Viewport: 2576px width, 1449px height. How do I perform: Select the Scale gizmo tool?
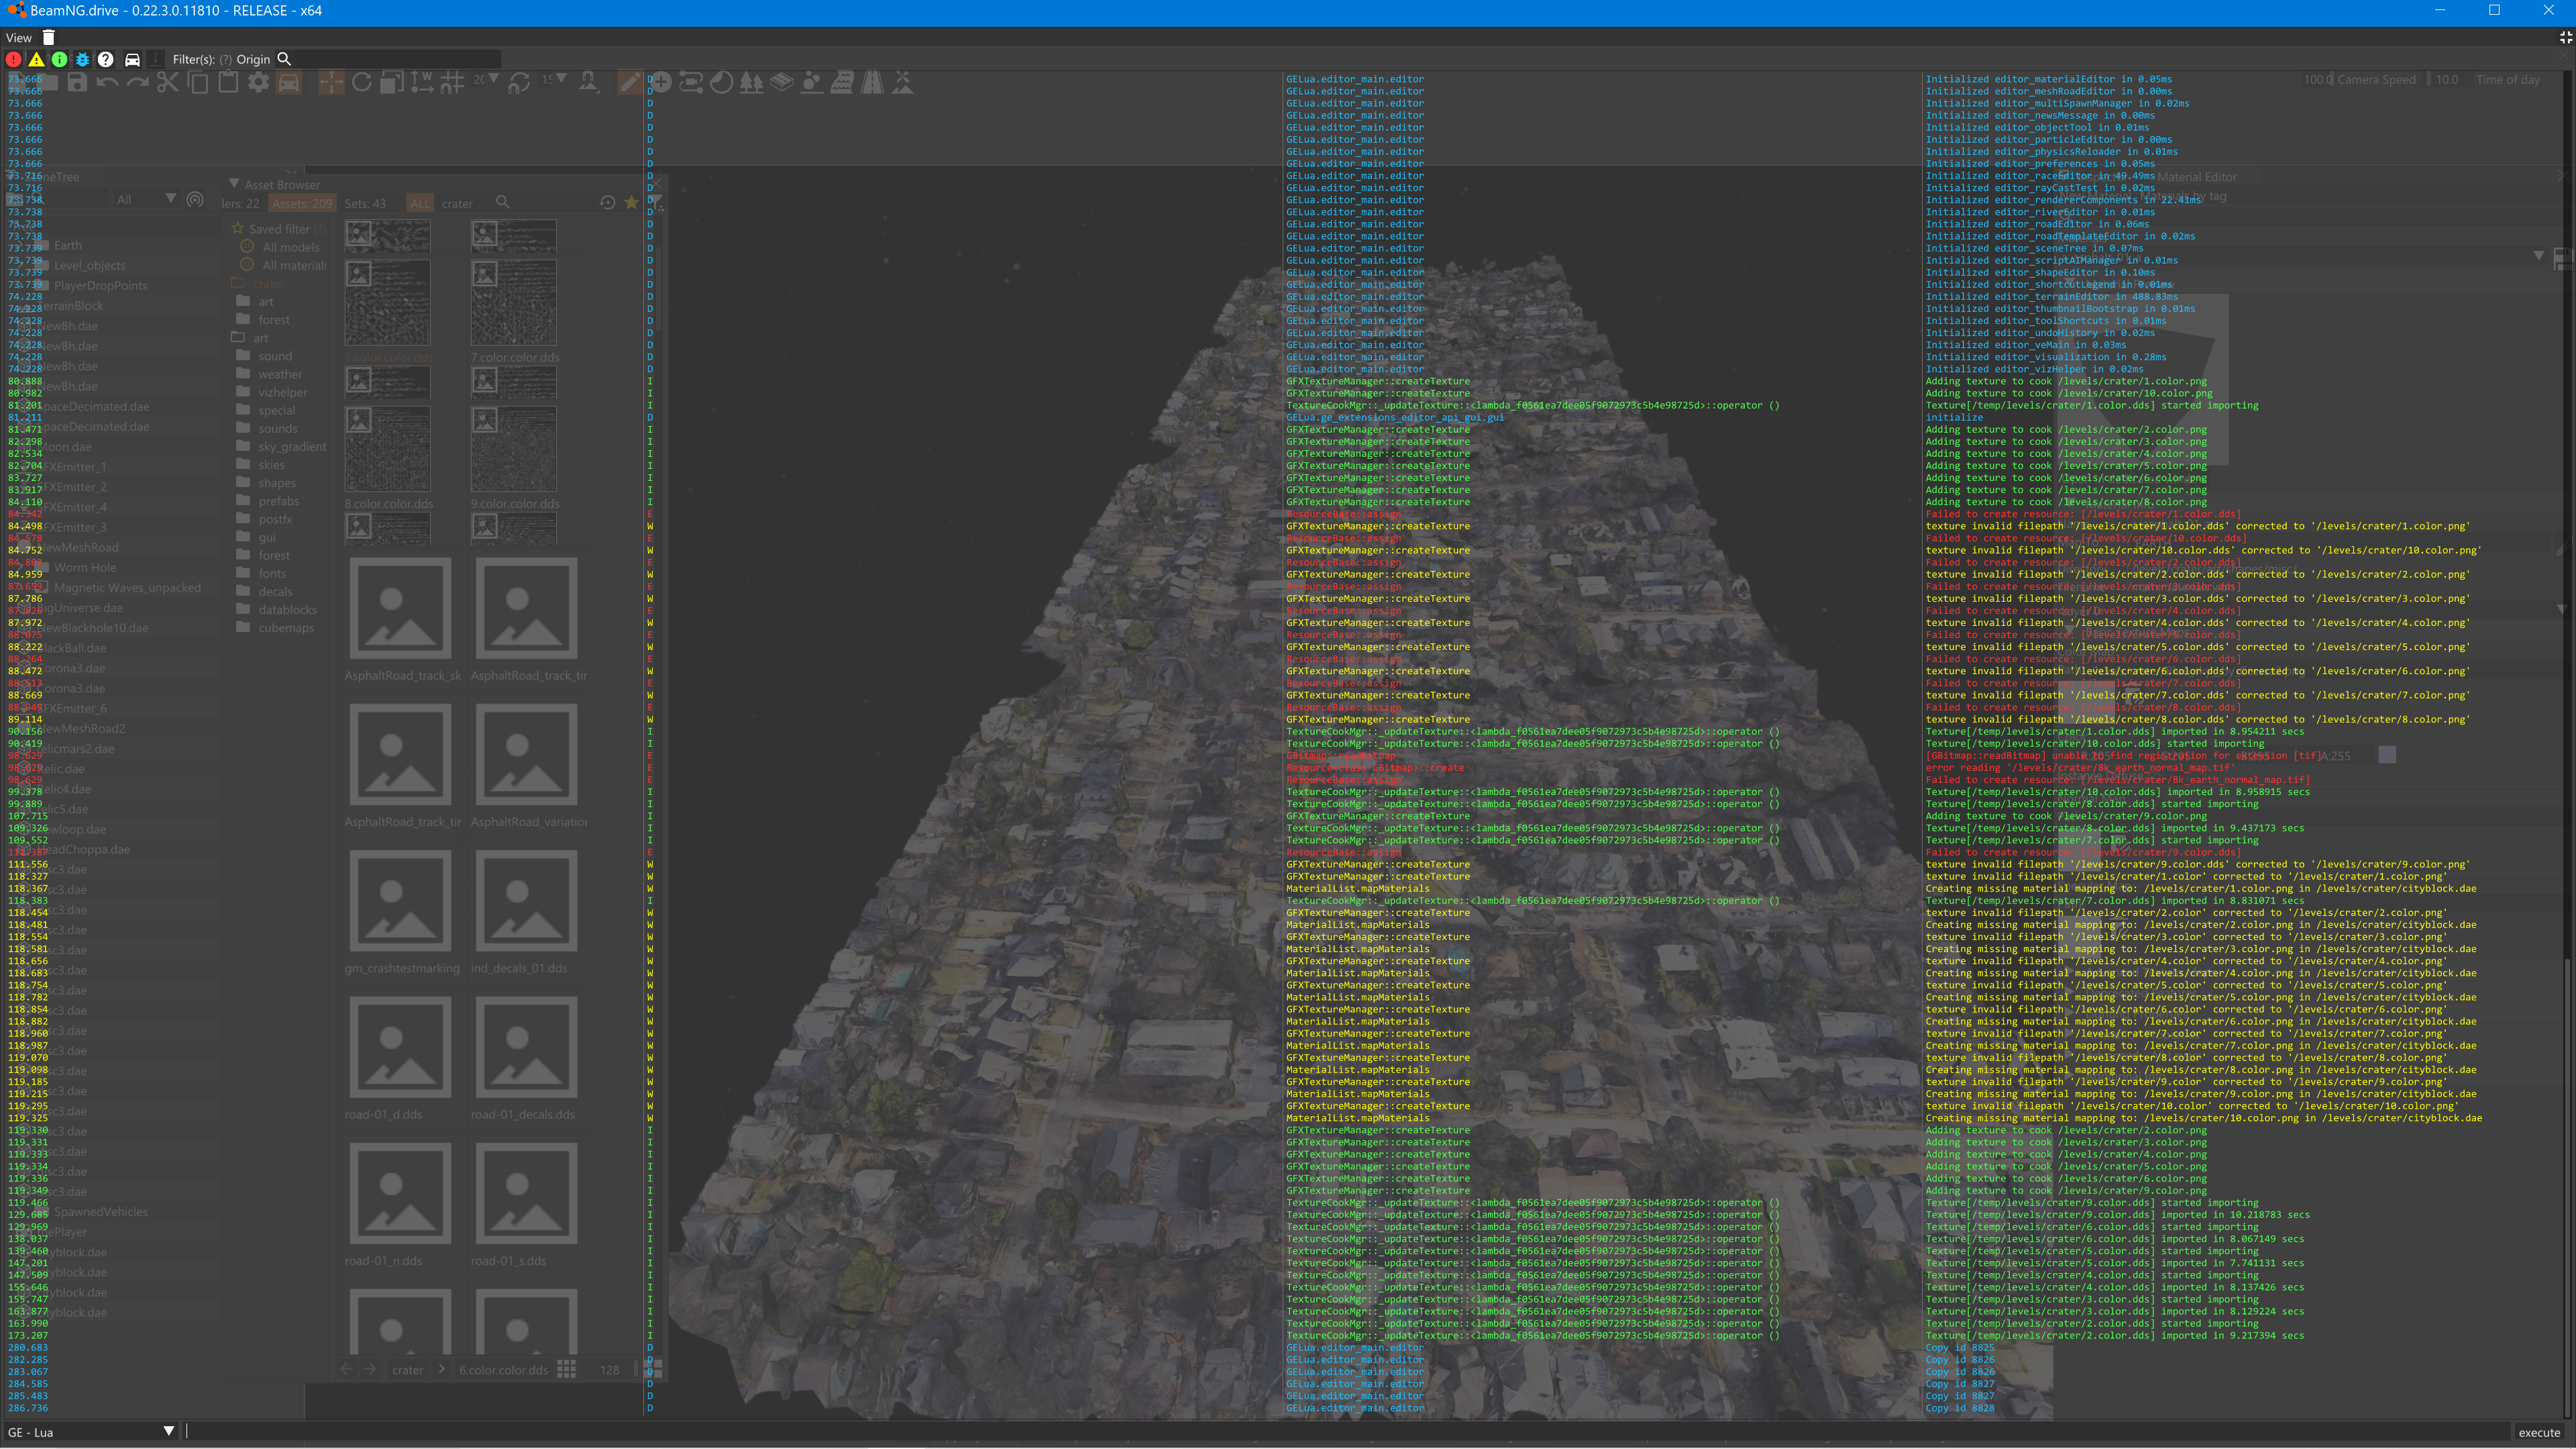pyautogui.click(x=392, y=83)
